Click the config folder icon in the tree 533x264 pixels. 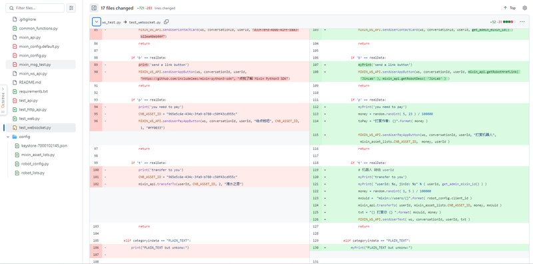[14, 137]
